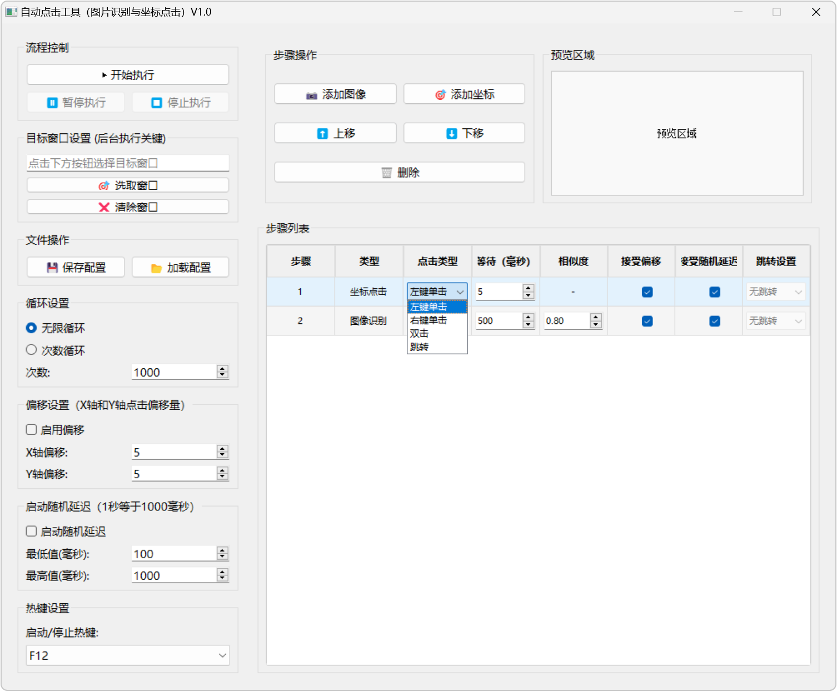Click the target icon on 添加坐标
This screenshot has height=692, width=837.
440,95
